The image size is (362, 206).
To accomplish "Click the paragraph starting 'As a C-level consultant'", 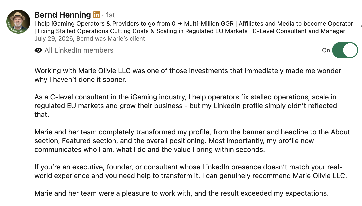I will 186,106.
